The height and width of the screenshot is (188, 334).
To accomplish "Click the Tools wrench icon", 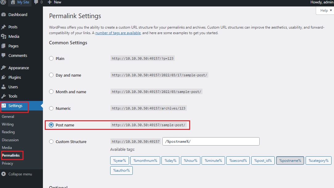I will (4, 96).
